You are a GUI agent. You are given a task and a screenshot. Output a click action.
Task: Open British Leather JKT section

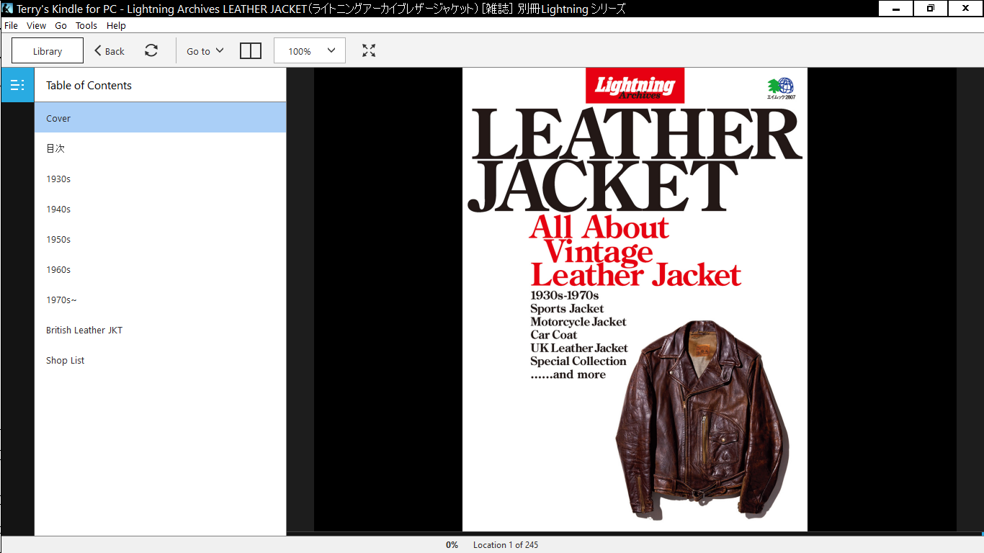pos(160,330)
